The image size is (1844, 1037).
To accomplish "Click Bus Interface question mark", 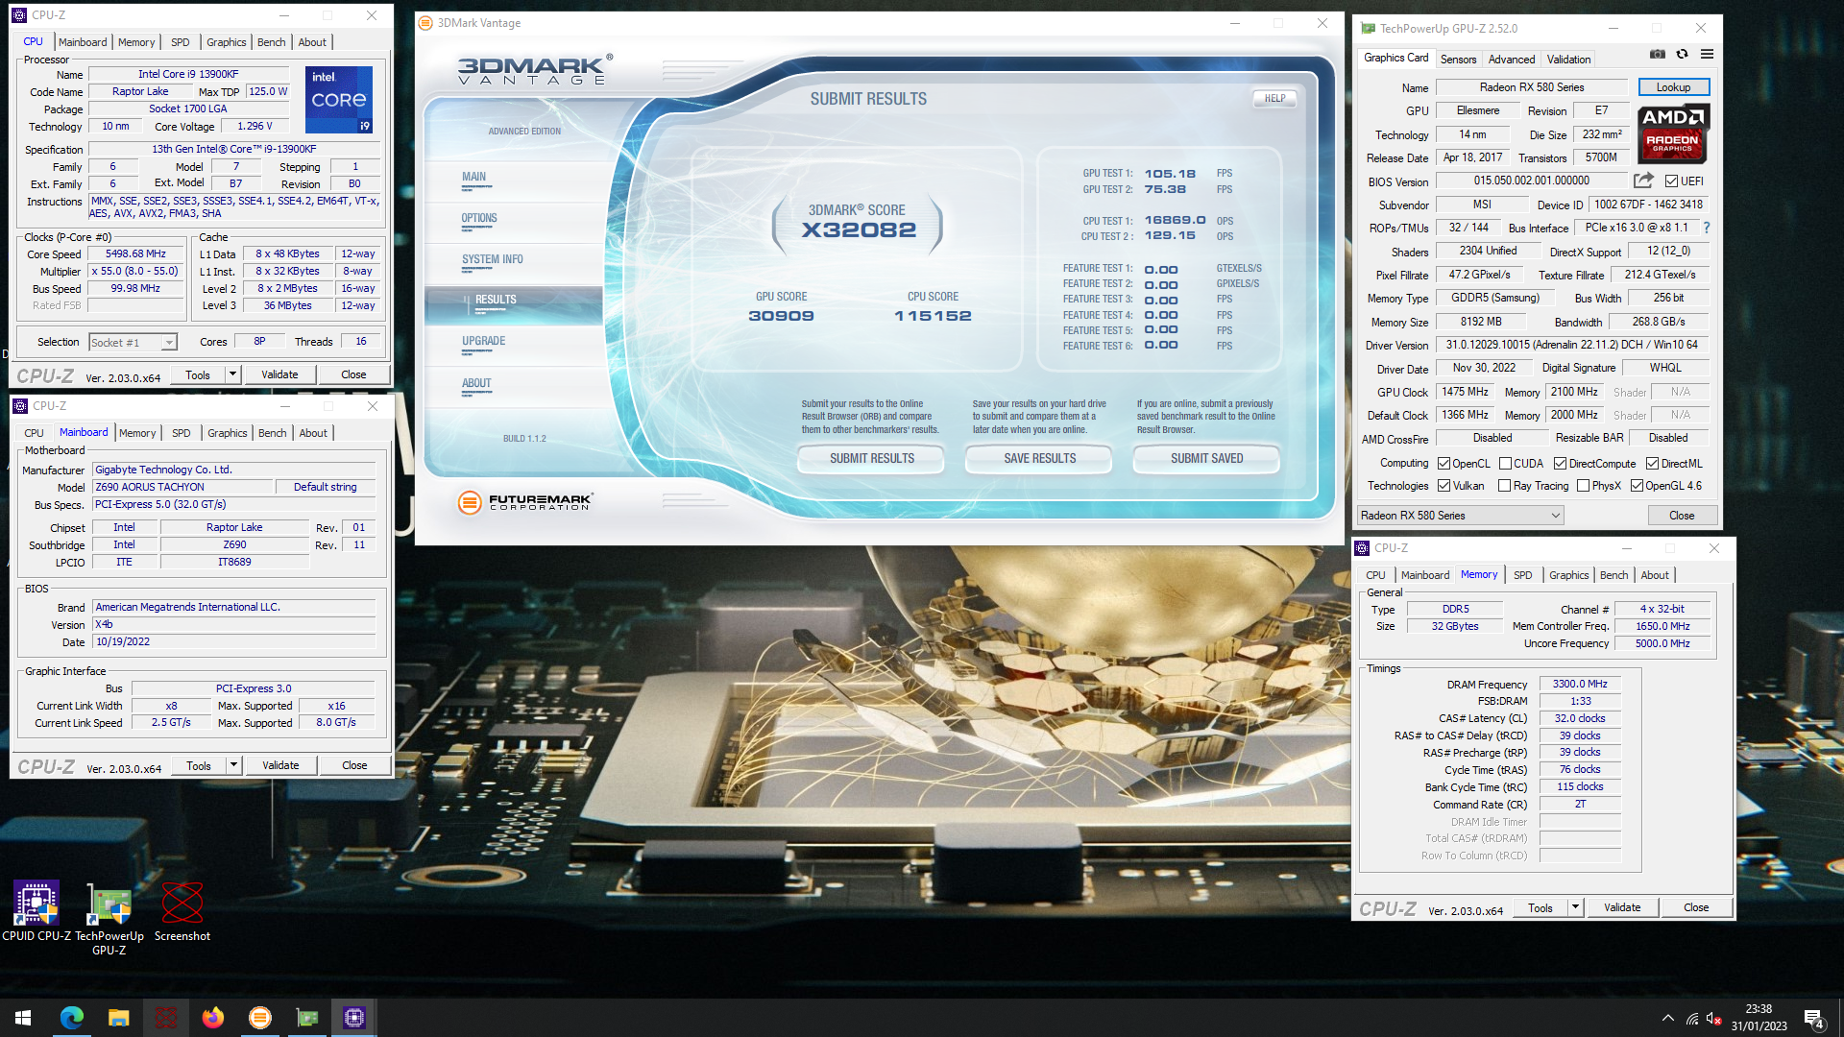I will coord(1707,228).
